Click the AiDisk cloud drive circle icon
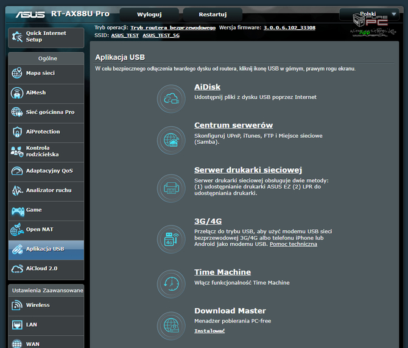This screenshot has height=348, width=408. (171, 99)
